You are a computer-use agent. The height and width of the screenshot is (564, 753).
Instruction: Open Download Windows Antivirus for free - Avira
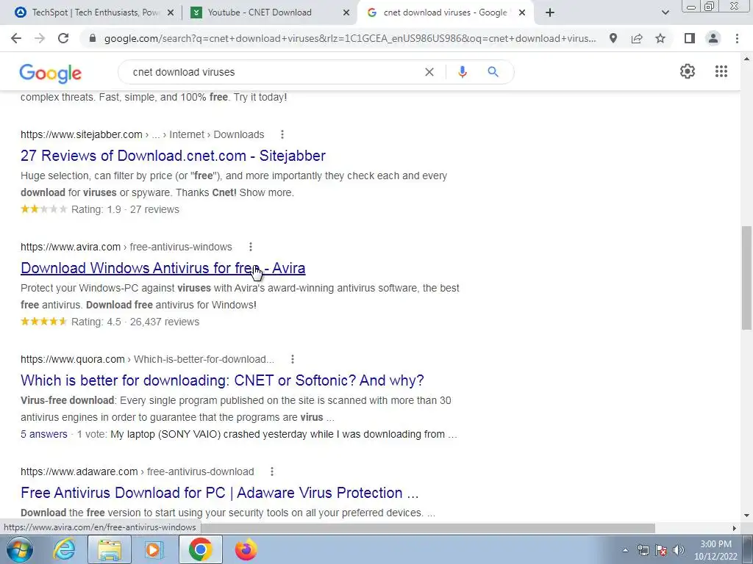(x=163, y=268)
